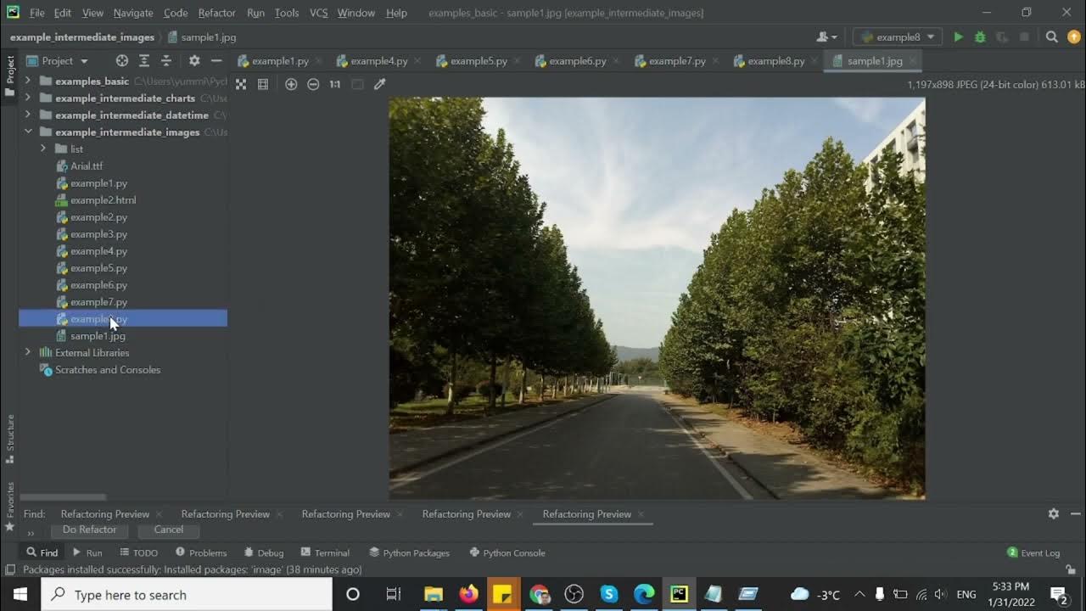Switch to the example7.py tab
This screenshot has width=1086, height=611.
point(676,61)
